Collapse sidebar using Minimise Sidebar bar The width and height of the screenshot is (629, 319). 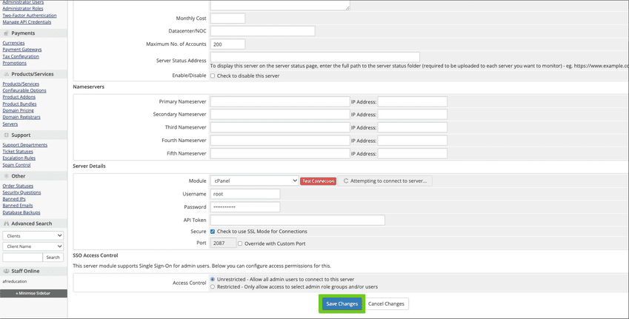coord(33,293)
